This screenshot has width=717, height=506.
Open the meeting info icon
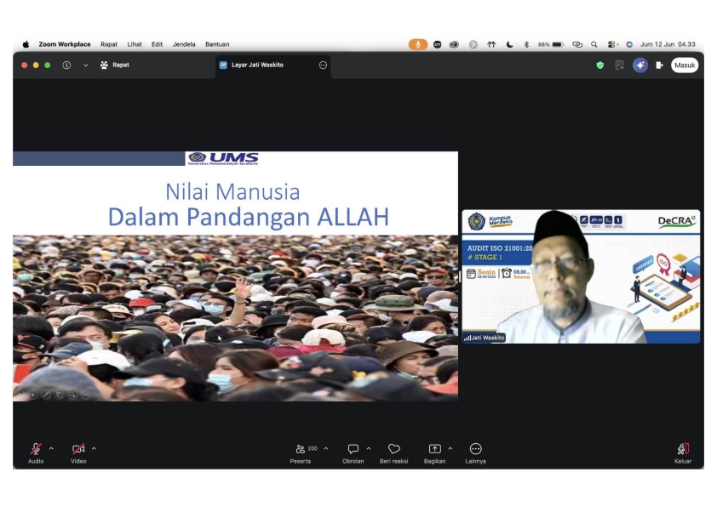[66, 65]
